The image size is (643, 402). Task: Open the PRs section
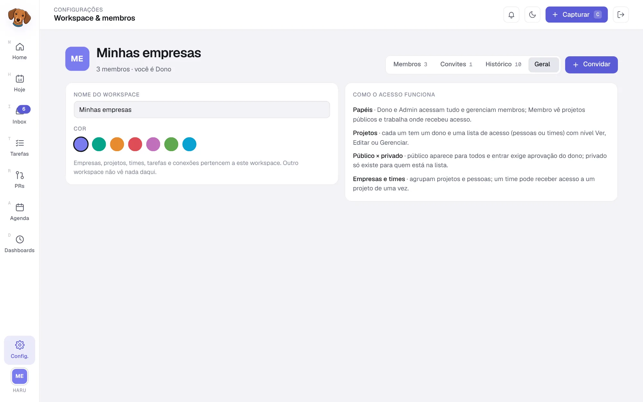click(x=20, y=180)
